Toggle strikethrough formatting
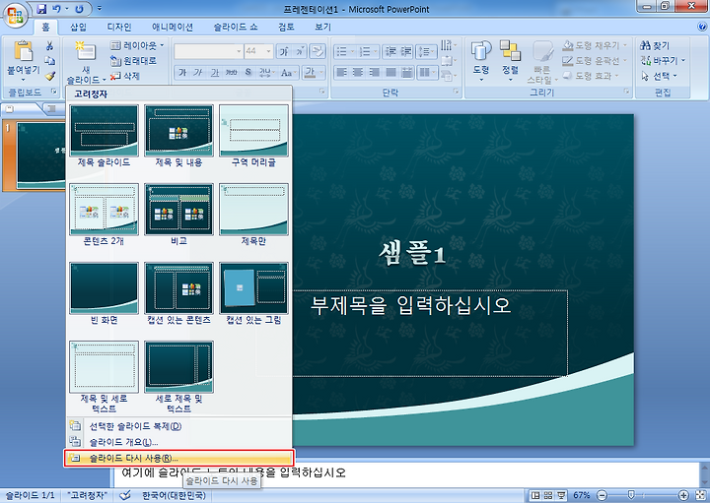The image size is (710, 503). (232, 72)
